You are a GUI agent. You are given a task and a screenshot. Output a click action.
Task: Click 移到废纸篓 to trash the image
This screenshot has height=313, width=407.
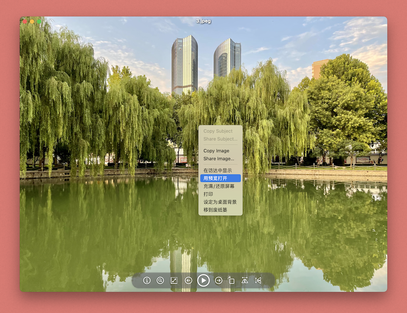coord(215,210)
